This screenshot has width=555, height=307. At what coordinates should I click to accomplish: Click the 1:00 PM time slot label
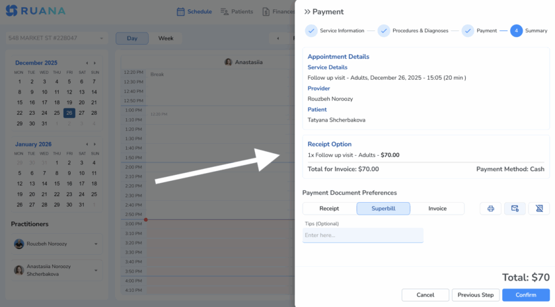point(133,110)
